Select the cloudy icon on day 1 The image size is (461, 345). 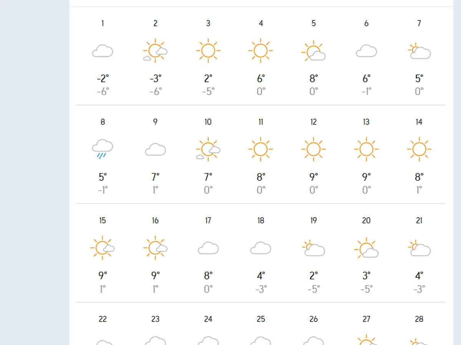click(x=102, y=50)
